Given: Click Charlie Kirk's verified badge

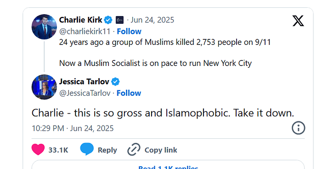Looking at the screenshot, I should click(108, 20).
